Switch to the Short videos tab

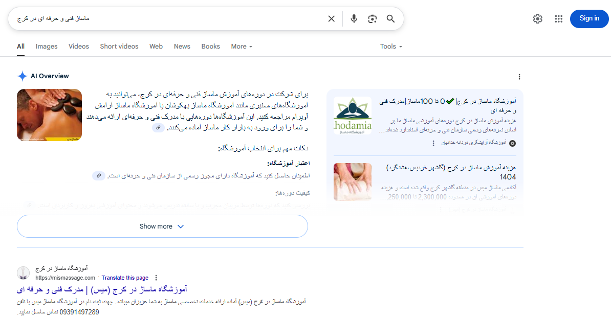point(119,47)
